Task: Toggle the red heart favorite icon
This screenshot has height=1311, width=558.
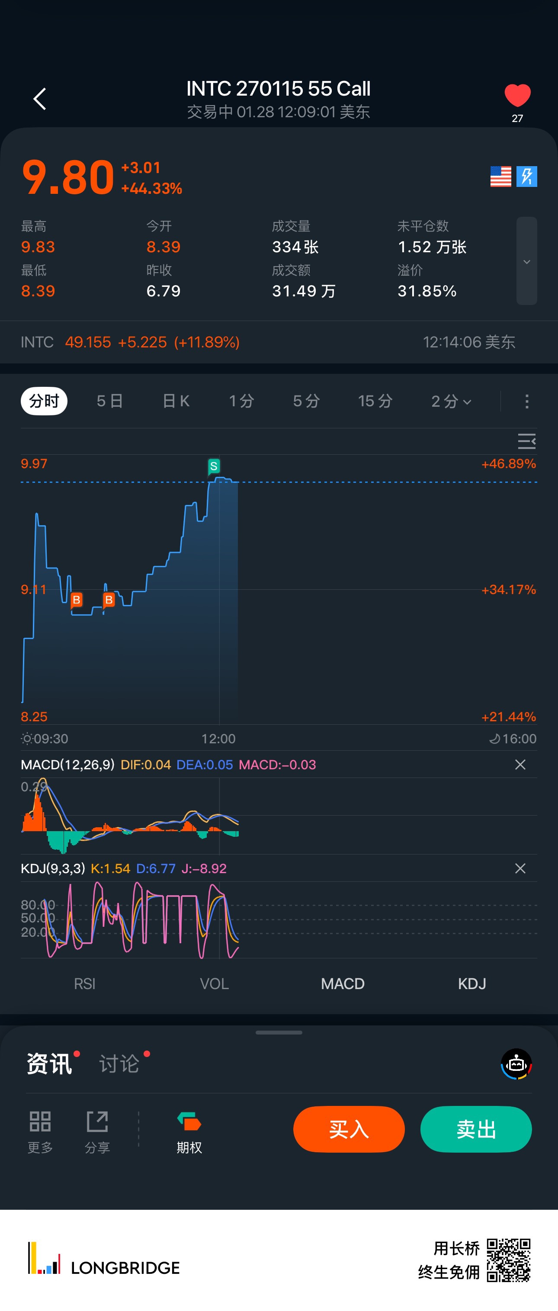Action: (517, 96)
